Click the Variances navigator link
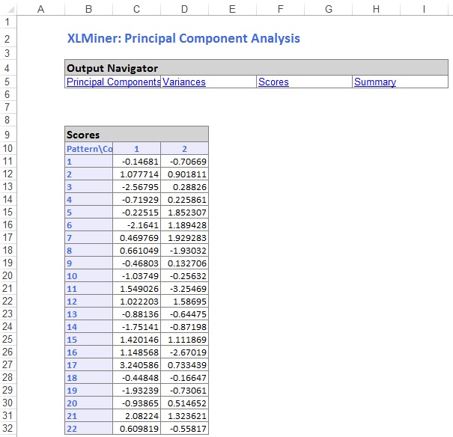Image resolution: width=453 pixels, height=437 pixels. 184,82
